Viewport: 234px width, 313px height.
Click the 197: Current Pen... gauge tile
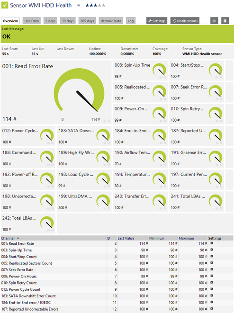pos(197,179)
